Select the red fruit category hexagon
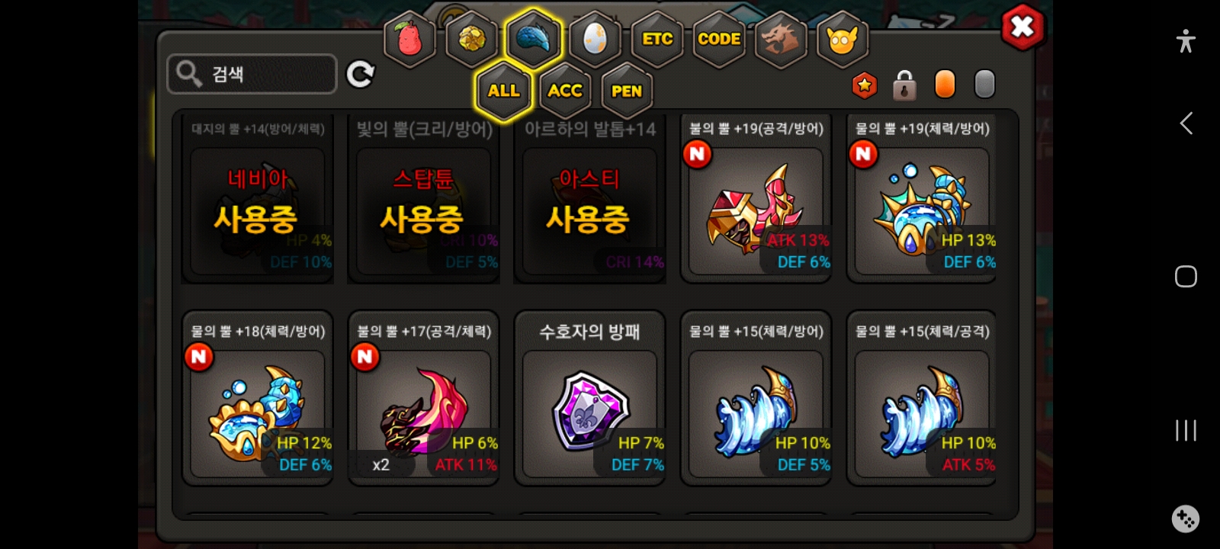The height and width of the screenshot is (549, 1220). pos(409,38)
